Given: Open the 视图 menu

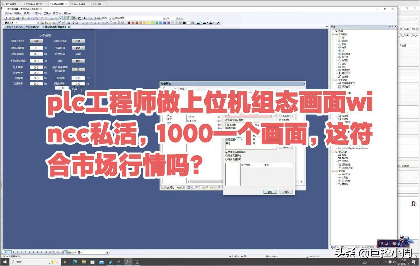Looking at the screenshot, I should [x=27, y=14].
